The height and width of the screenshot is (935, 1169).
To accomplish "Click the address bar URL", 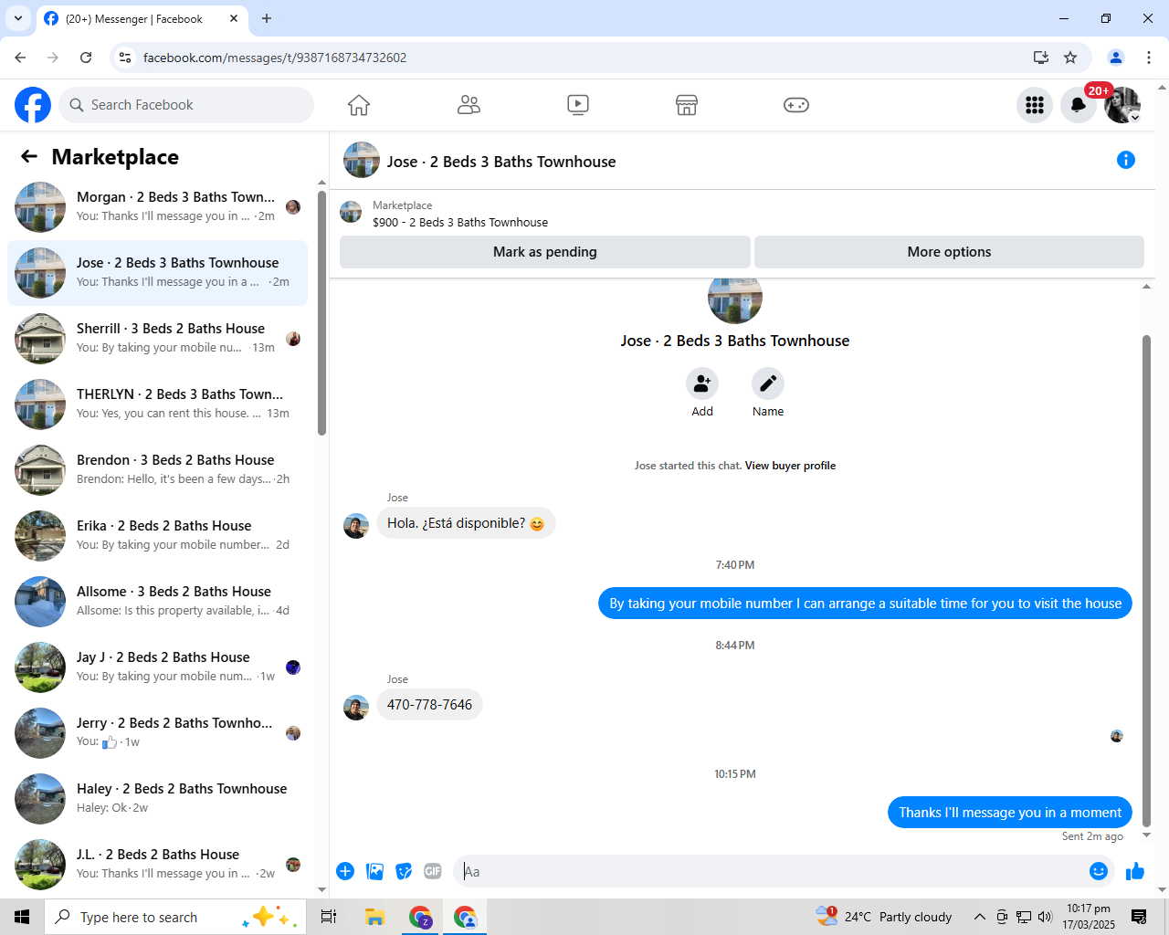I will (x=275, y=58).
